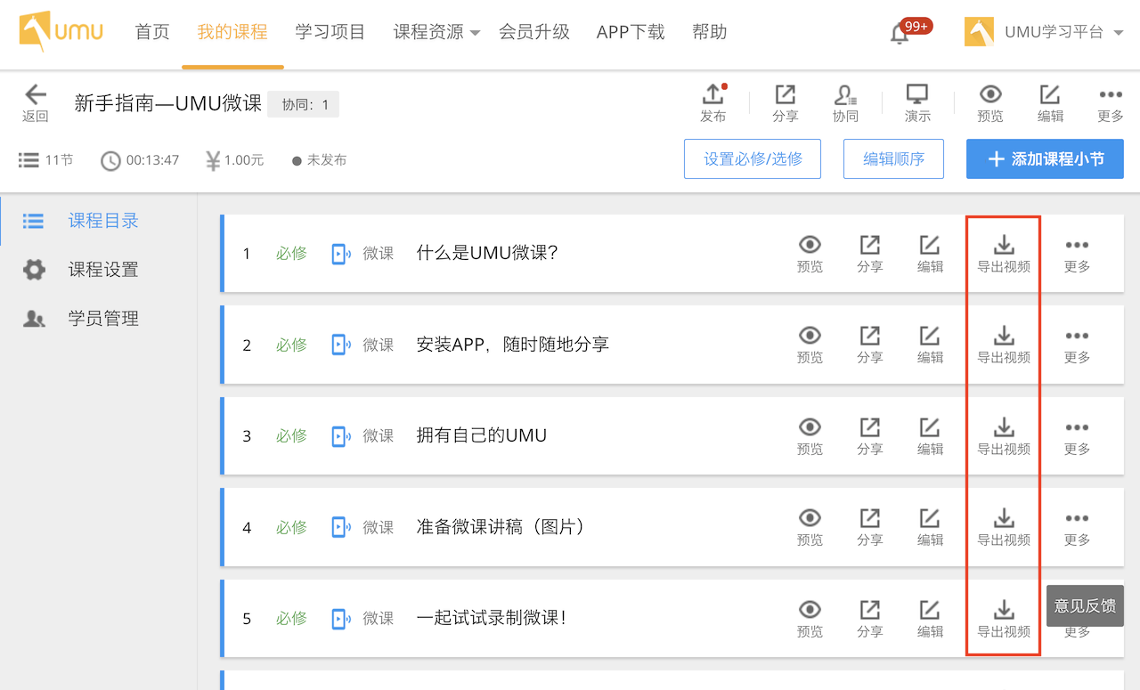Click the 添加课程小节 button
This screenshot has width=1140, height=690.
click(x=1045, y=159)
